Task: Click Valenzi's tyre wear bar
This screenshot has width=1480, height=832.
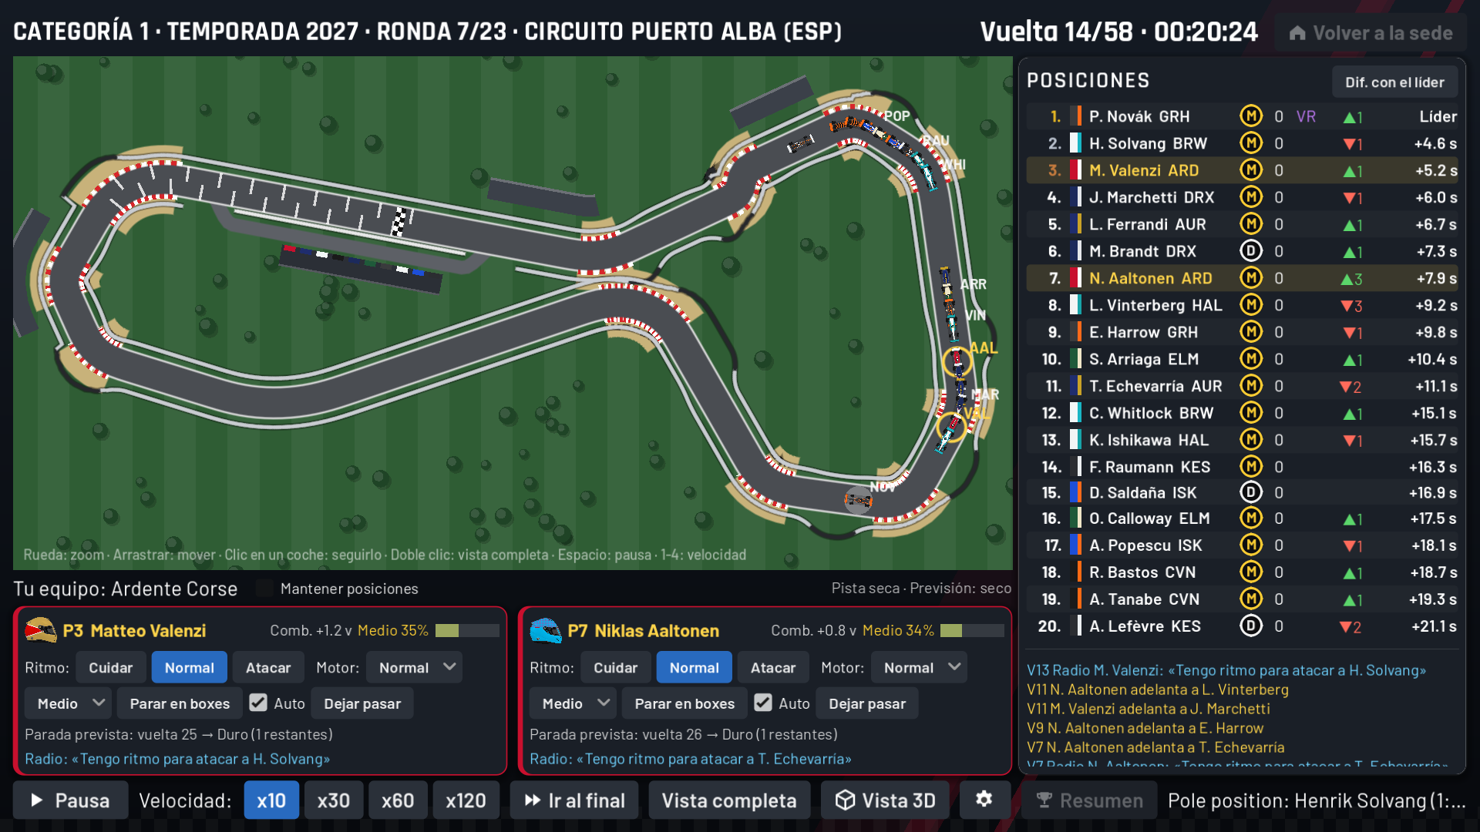Action: 467,630
